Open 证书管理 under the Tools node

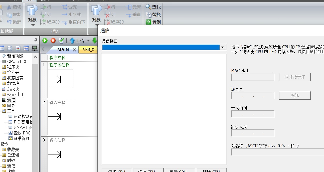22,138
